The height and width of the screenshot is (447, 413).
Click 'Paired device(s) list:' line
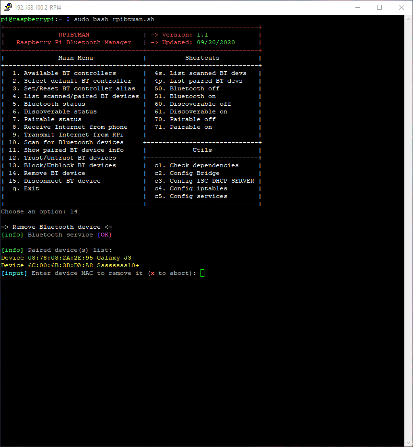pyautogui.click(x=70, y=250)
